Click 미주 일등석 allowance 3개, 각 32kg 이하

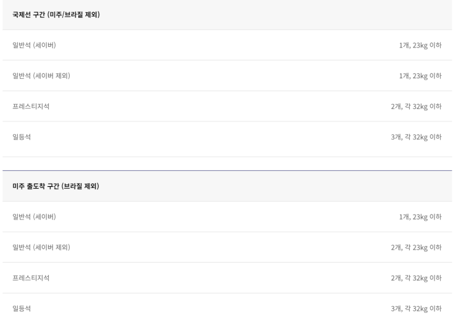(416, 308)
